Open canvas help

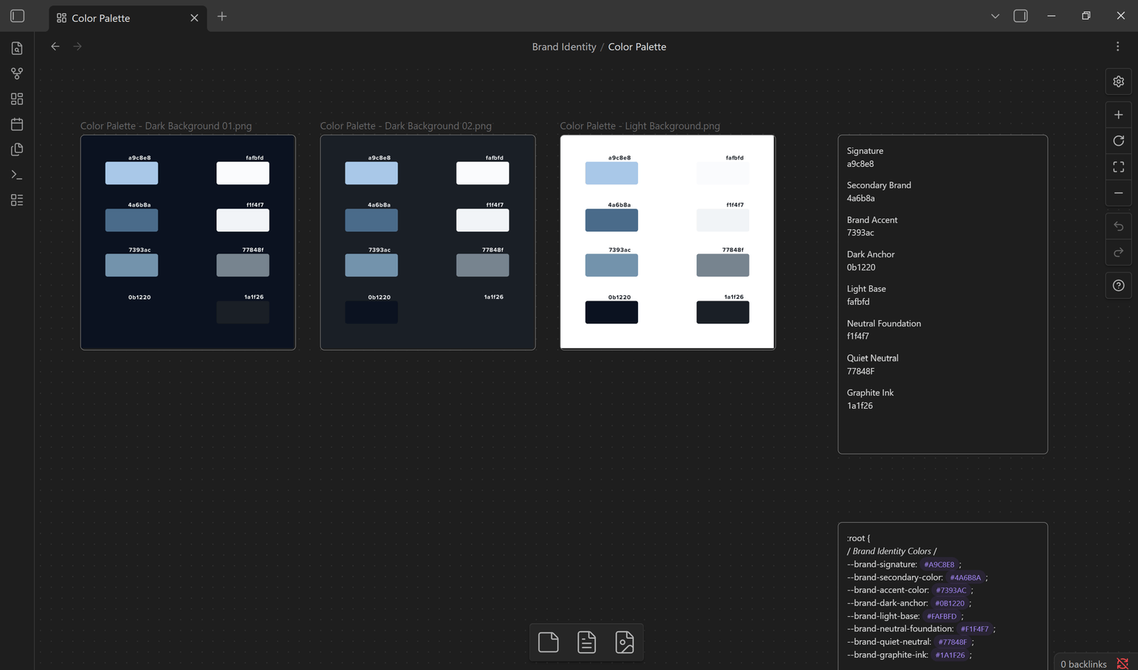coord(1118,285)
